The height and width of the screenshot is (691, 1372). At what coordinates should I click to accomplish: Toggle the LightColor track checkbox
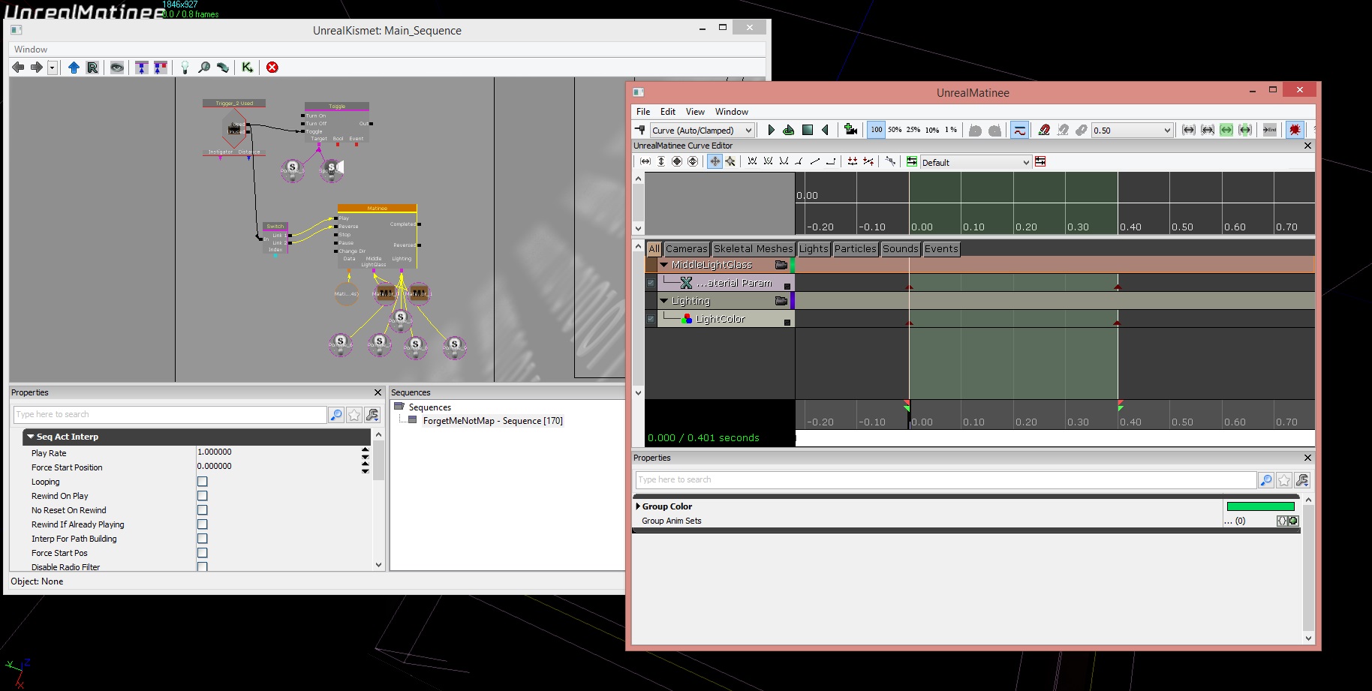click(651, 319)
